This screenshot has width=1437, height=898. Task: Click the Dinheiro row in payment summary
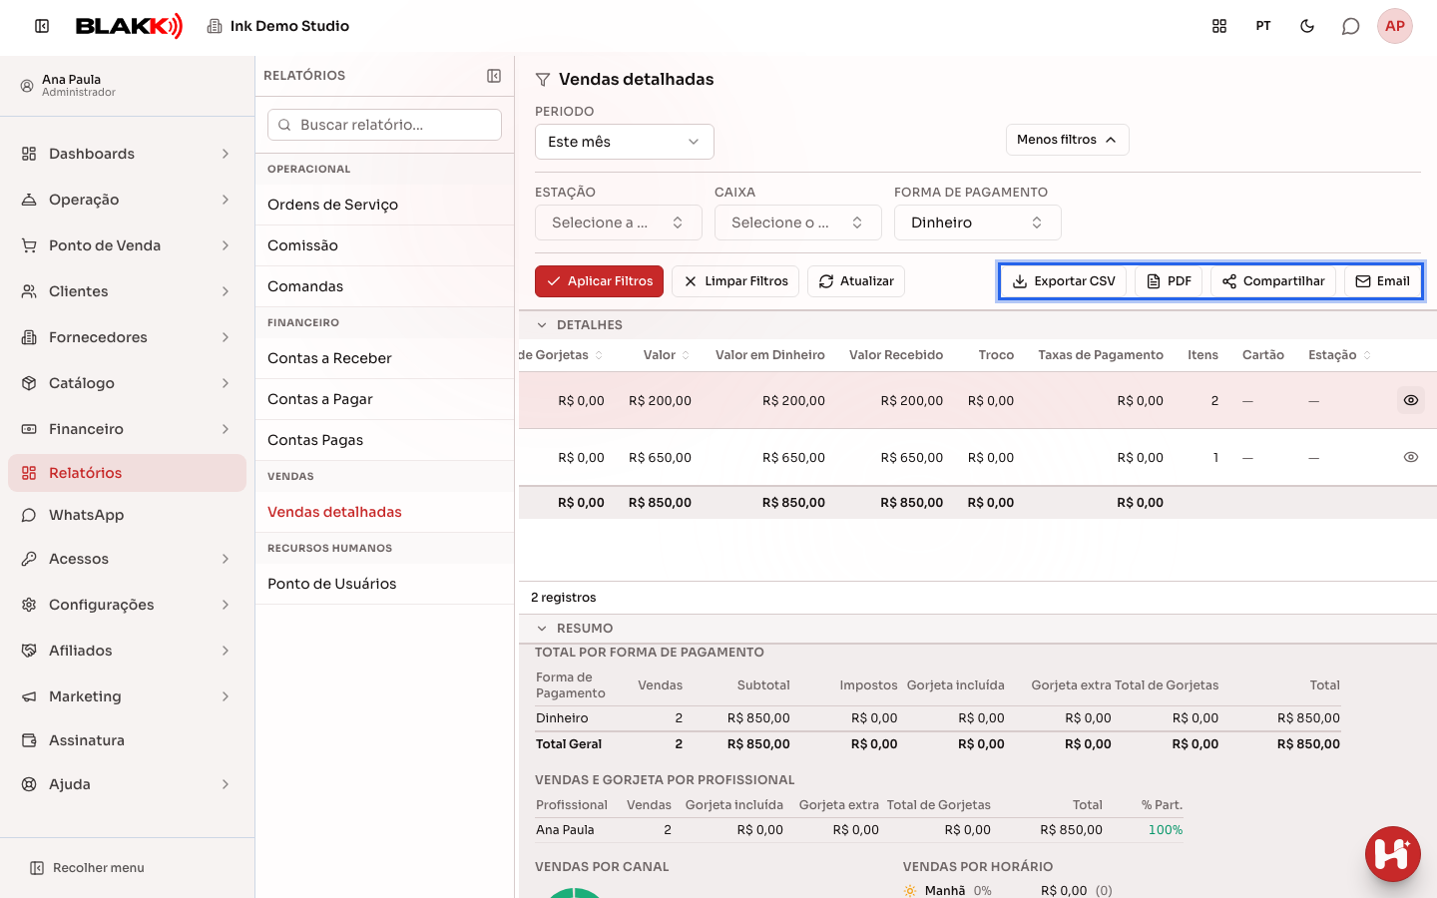pos(938,718)
